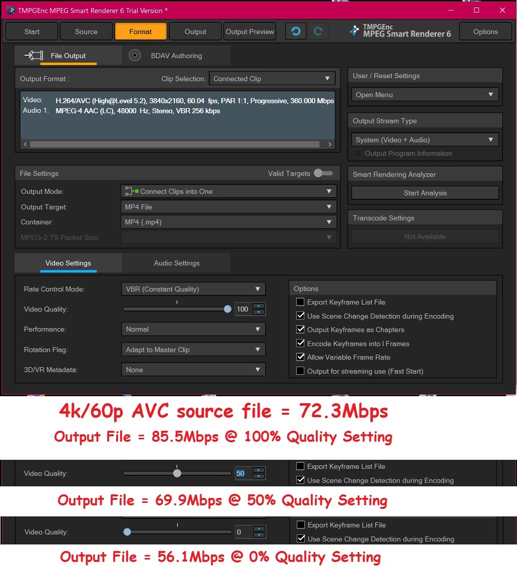
Task: Switch to BDAV Authoring tab
Action: click(177, 56)
